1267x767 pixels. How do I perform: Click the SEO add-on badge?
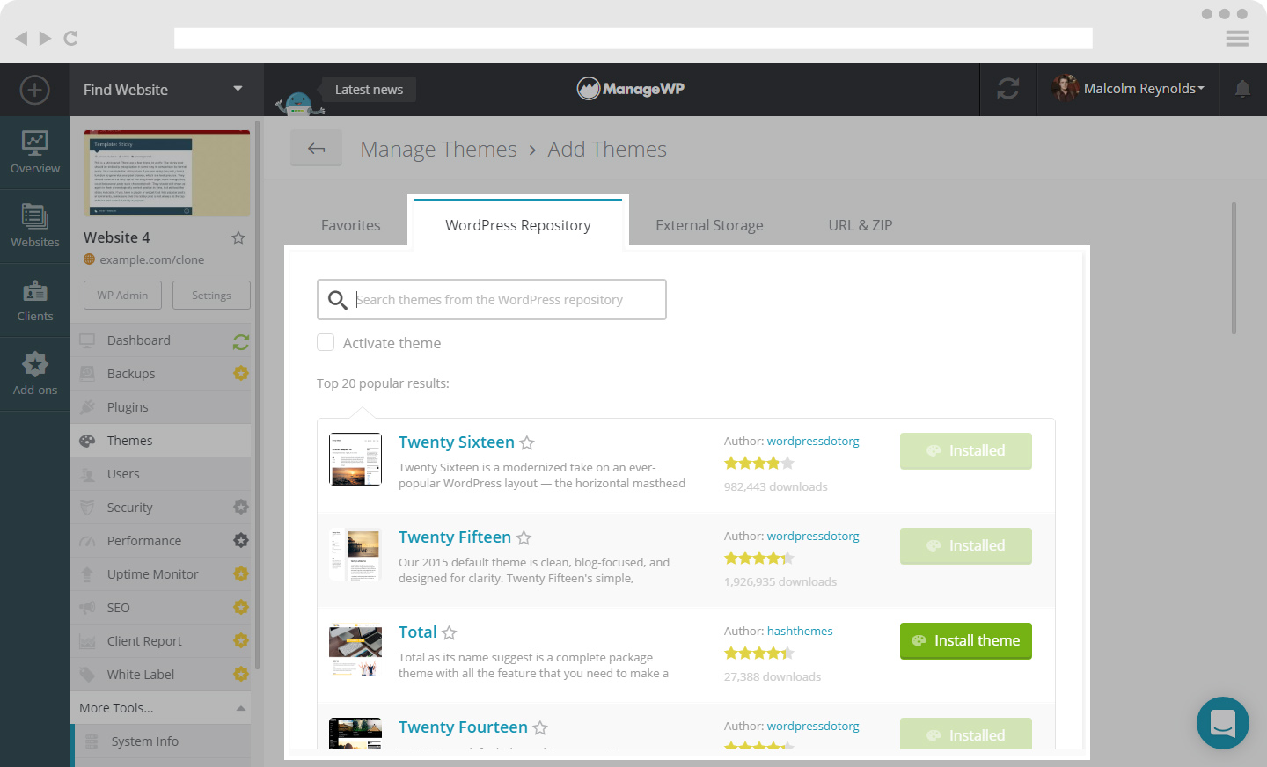pos(241,607)
